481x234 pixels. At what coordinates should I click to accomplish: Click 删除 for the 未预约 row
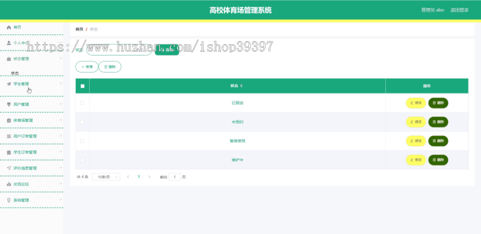(438, 122)
